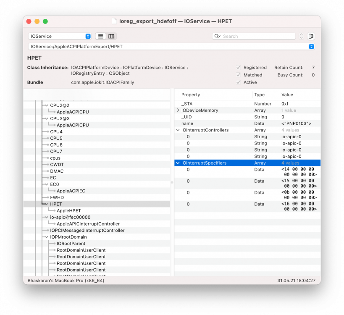Select the _STA property row
The height and width of the screenshot is (315, 344).
[x=247, y=104]
